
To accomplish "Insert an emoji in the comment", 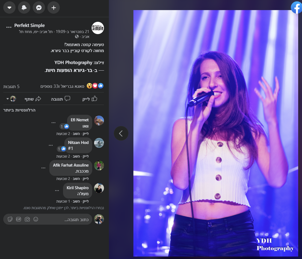I will pos(36,219).
